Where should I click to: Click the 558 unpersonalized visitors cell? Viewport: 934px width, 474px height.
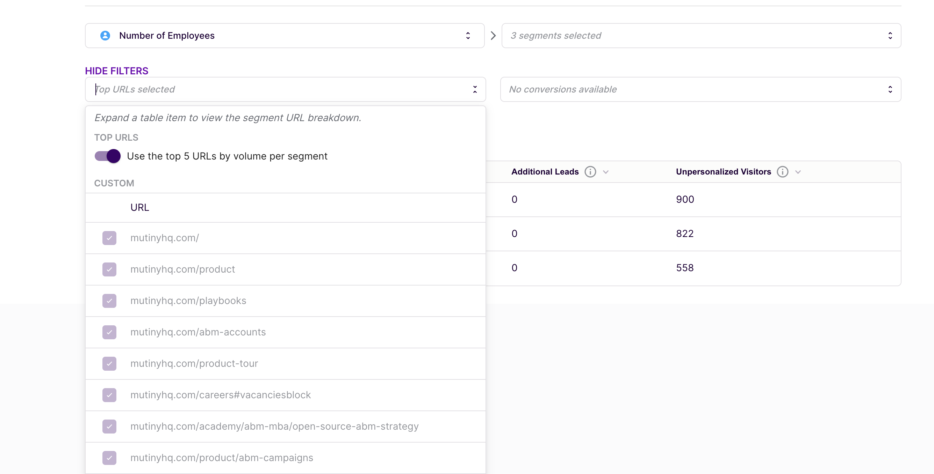coord(684,268)
